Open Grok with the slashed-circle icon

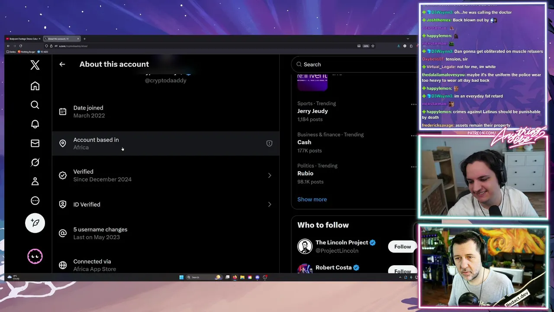(35, 162)
